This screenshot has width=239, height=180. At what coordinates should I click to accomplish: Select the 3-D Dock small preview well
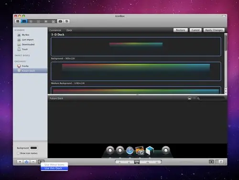tap(136, 47)
